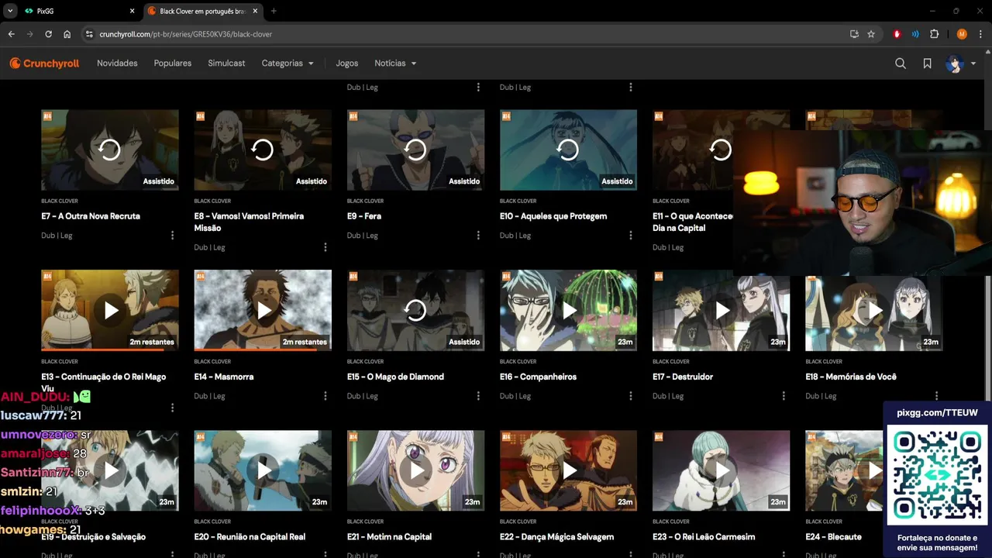Play episode E22 Dança Mágica Selvagem

(x=568, y=470)
